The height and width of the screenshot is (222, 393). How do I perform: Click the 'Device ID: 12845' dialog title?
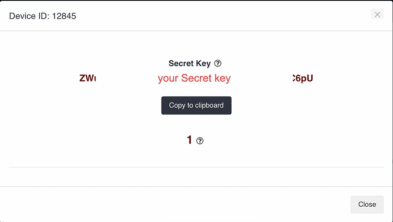(42, 16)
